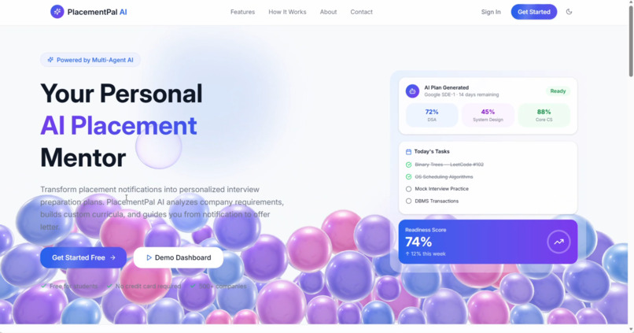Image resolution: width=634 pixels, height=333 pixels.
Task: Open the Contact nav link
Action: [362, 12]
